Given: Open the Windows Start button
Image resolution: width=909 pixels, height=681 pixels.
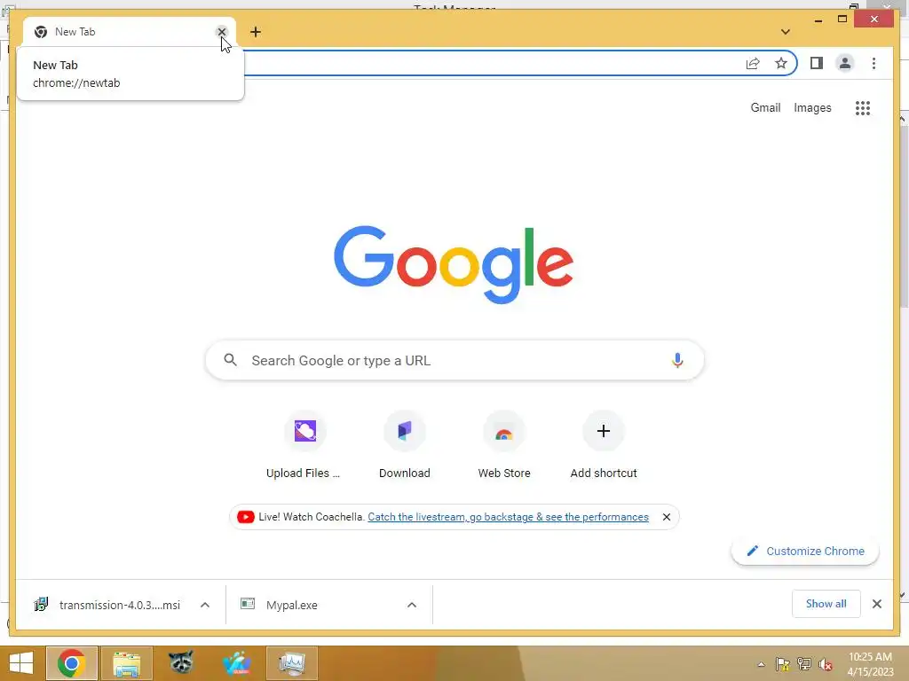Looking at the screenshot, I should (21, 663).
